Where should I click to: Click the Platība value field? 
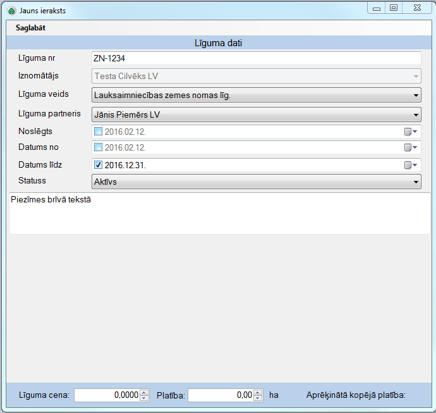pos(220,395)
